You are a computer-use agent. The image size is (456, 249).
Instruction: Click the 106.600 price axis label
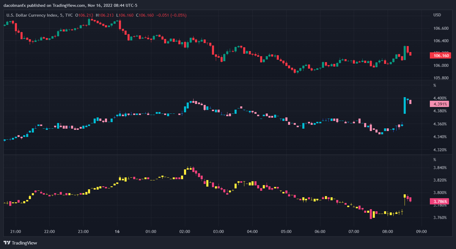[441, 28]
